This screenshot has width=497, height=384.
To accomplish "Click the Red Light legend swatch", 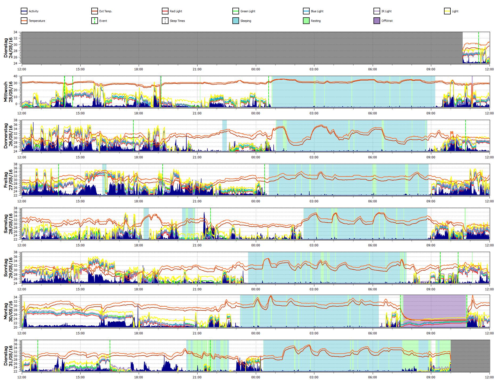I will (x=165, y=11).
